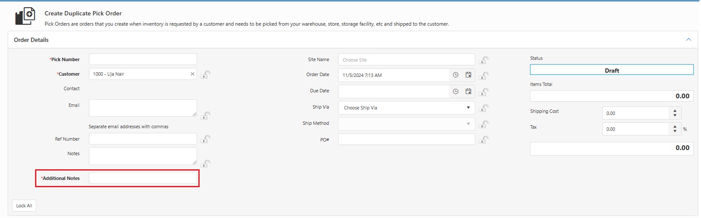Toggle lock icon next to Ref Number
Screen dimensions: 701x218
coord(205,139)
